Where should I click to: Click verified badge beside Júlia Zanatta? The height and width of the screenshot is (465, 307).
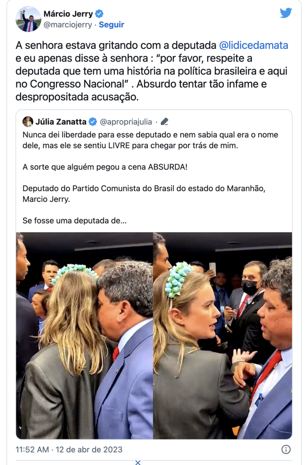pos(93,122)
